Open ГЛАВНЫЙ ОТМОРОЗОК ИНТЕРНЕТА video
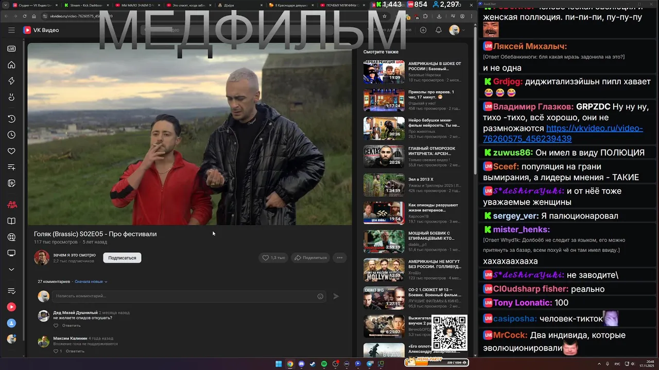 coord(412,157)
